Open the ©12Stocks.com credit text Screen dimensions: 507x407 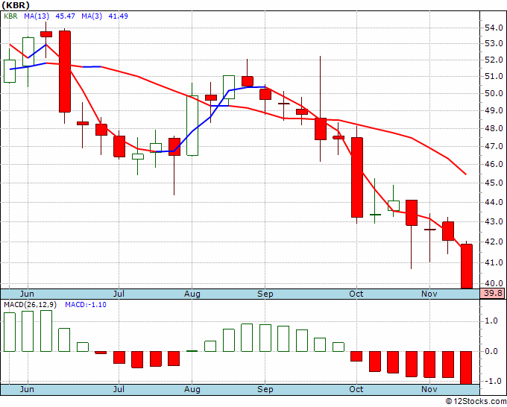[x=476, y=402]
